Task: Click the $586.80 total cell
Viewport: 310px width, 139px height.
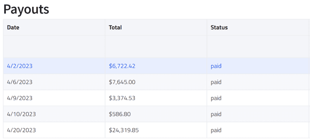Action: coord(156,114)
